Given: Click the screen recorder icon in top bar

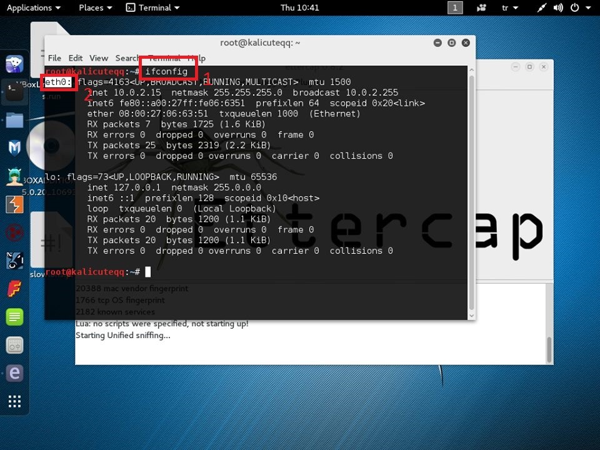Looking at the screenshot, I should click(x=481, y=7).
